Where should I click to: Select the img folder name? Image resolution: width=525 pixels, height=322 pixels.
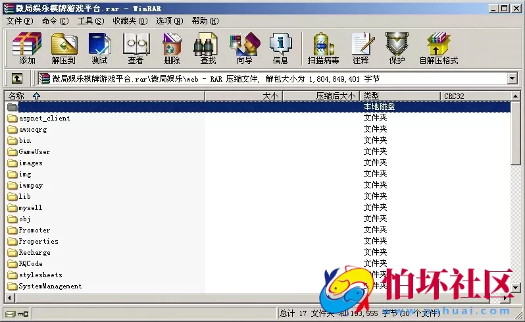25,174
